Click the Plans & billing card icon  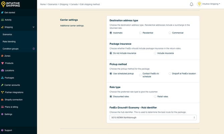[x=2, y=107]
